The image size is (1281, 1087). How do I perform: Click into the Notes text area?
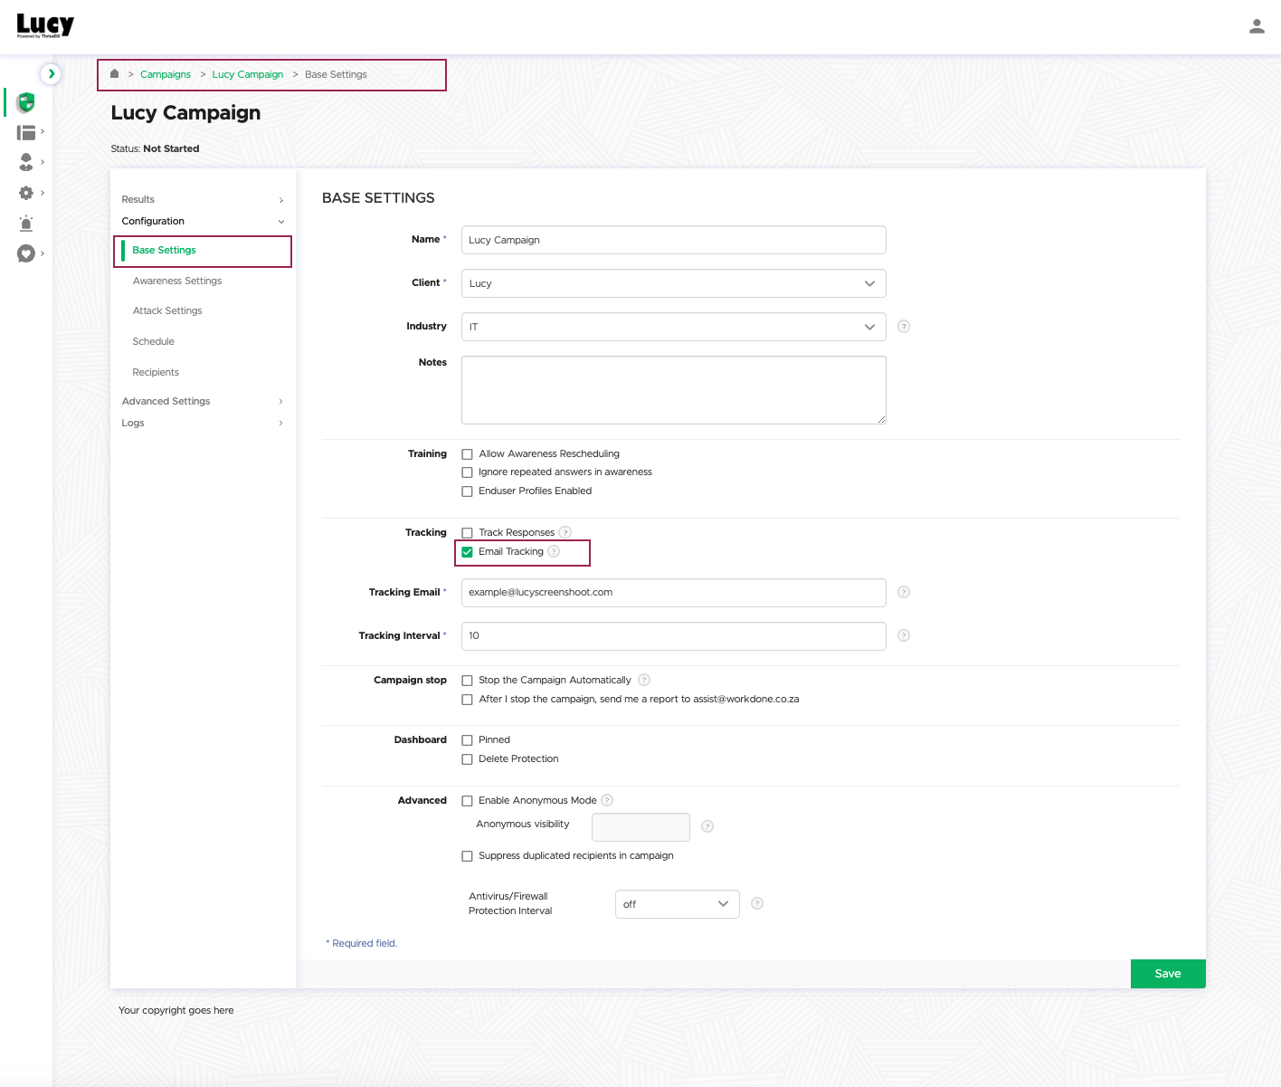click(673, 390)
